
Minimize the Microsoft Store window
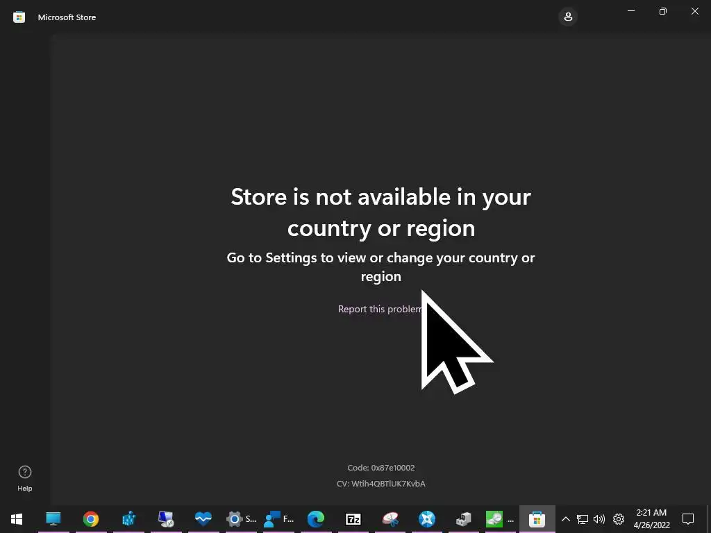tap(630, 11)
